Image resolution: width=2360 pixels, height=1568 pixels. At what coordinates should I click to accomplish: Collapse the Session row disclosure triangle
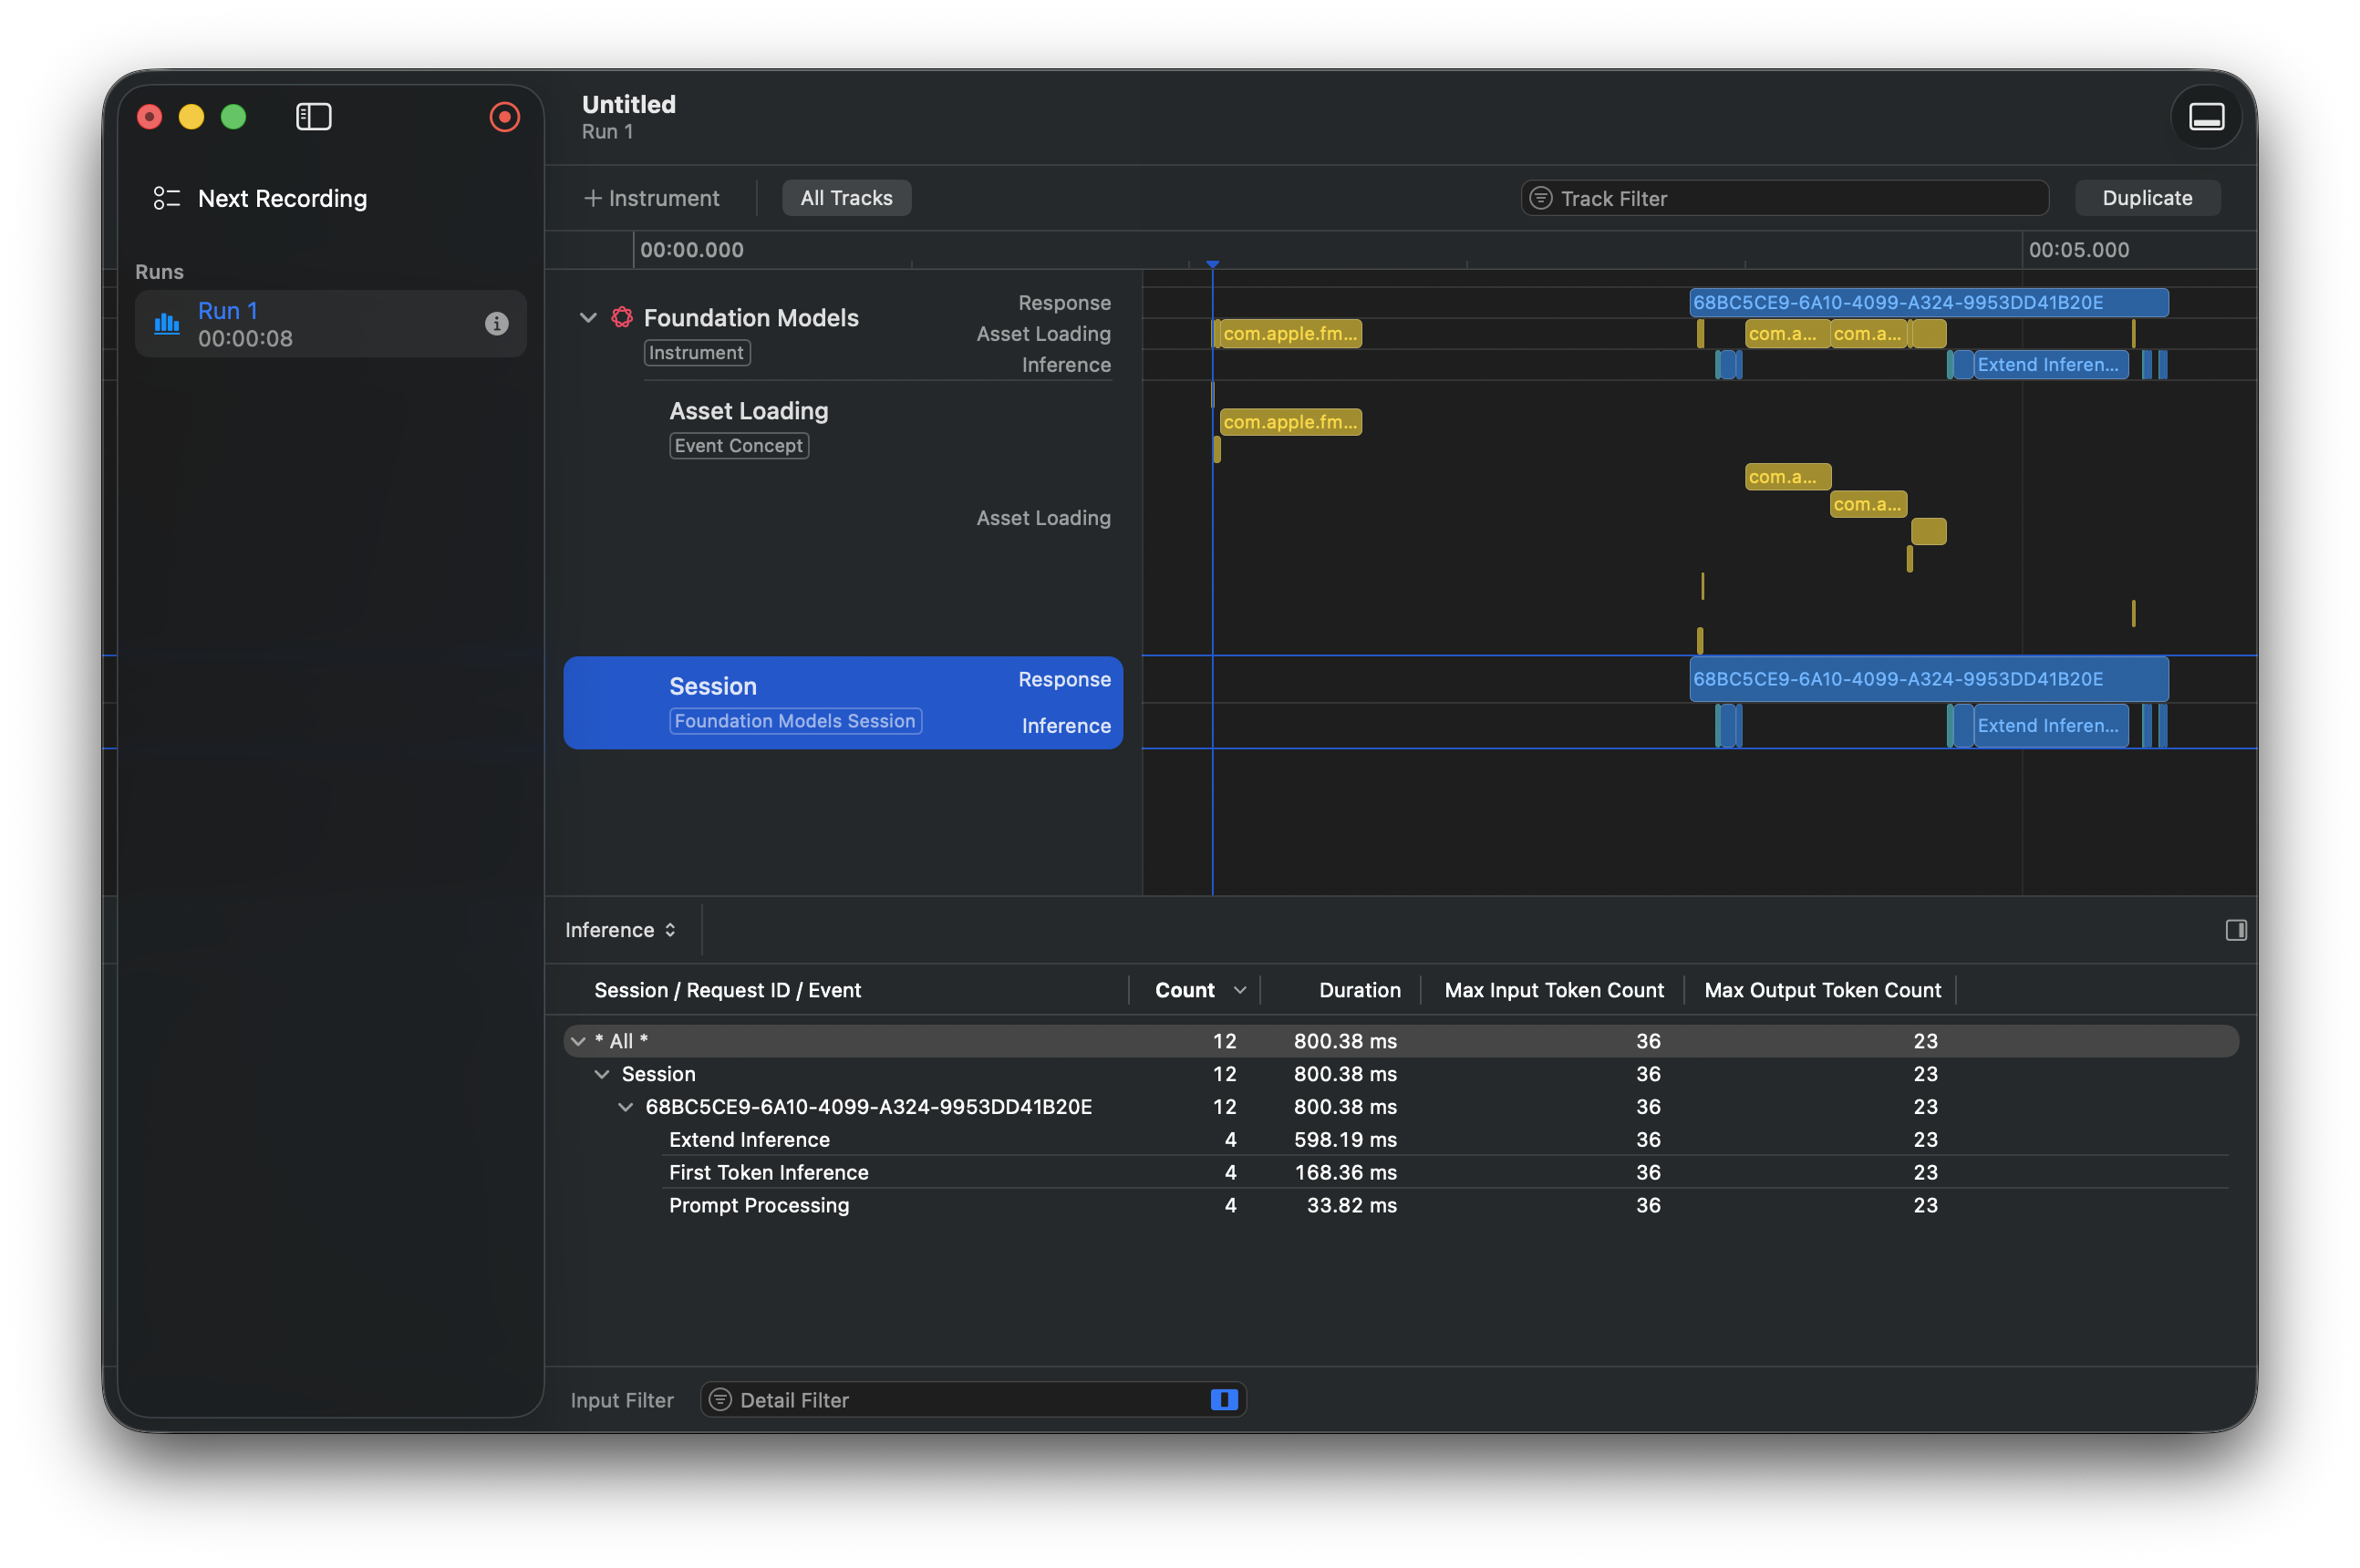click(602, 1074)
